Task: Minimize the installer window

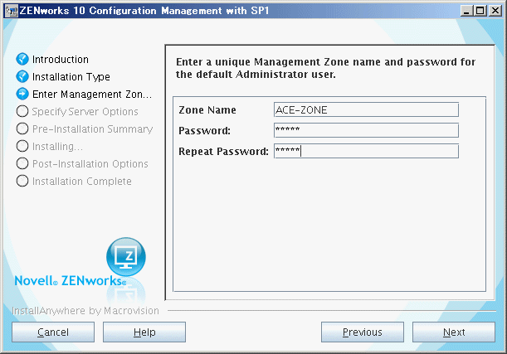Action: coord(466,11)
